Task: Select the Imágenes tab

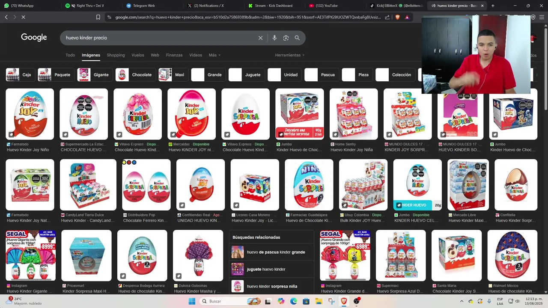Action: tap(91, 55)
